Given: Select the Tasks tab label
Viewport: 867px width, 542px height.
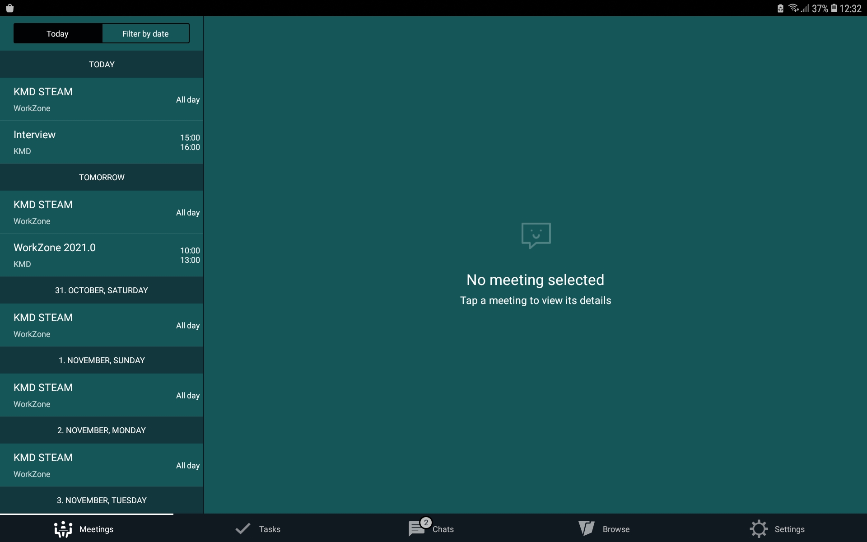Looking at the screenshot, I should click(270, 529).
